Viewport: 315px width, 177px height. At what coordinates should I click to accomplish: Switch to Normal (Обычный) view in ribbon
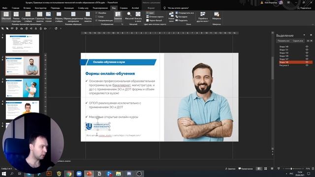point(6,16)
